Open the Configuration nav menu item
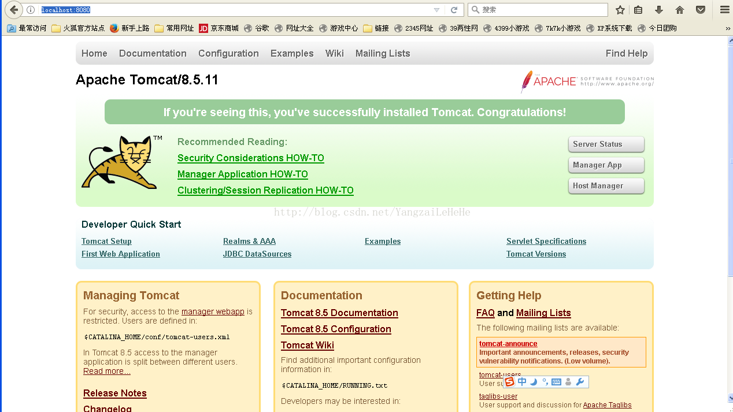 click(x=228, y=53)
